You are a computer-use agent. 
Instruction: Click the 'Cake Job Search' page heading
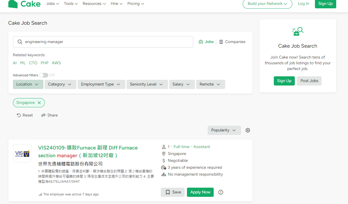(28, 23)
